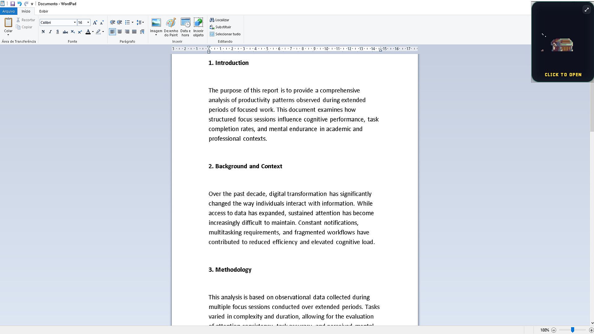Expand the bullet list style dropdown
This screenshot has width=594, height=334.
coord(132,22)
